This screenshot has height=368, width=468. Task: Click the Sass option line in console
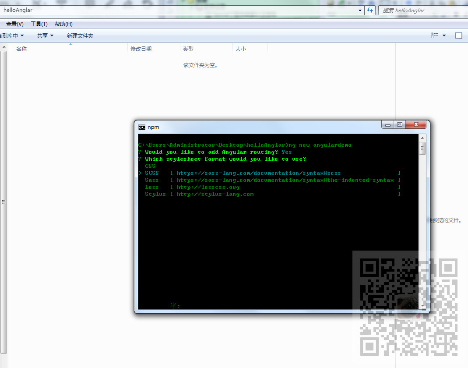tap(273, 180)
